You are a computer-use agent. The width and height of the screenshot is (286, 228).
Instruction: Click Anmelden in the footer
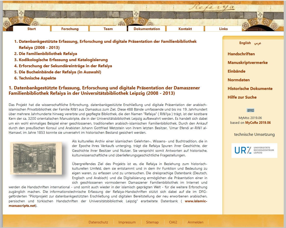pyautogui.click(x=195, y=222)
